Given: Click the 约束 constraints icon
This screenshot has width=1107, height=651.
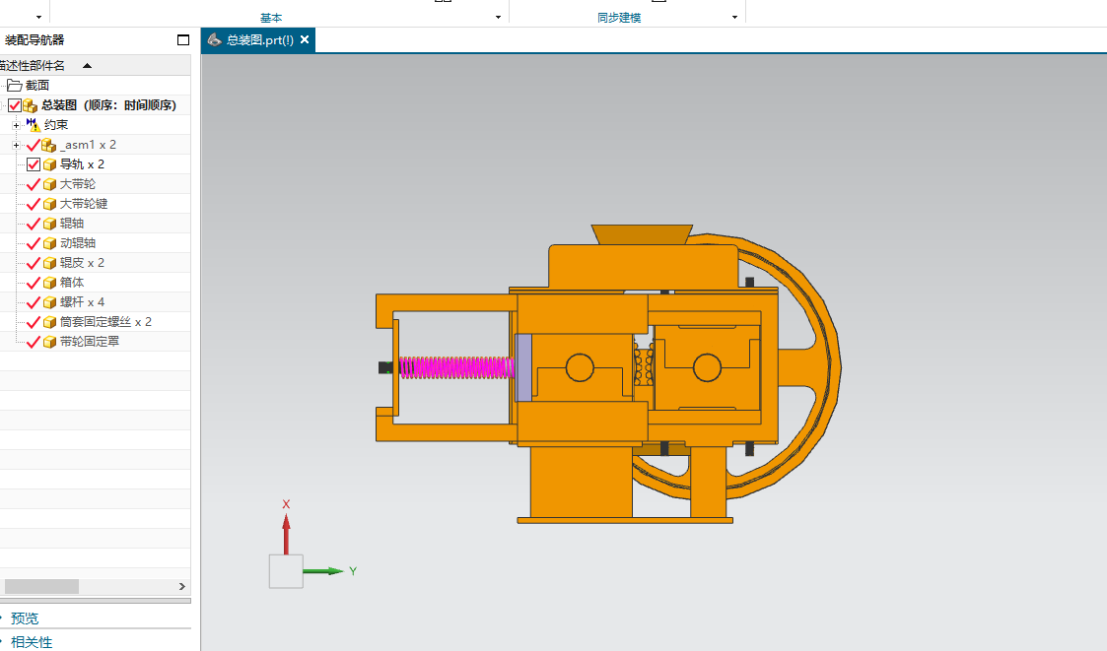Looking at the screenshot, I should pos(34,125).
